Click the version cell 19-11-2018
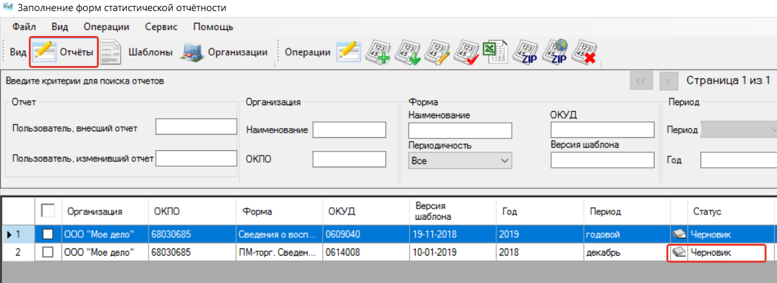777x283 pixels. point(453,234)
